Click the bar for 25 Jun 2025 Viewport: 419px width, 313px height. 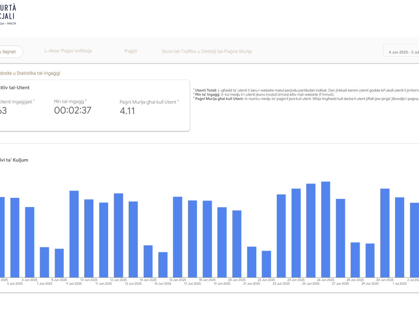point(311,231)
